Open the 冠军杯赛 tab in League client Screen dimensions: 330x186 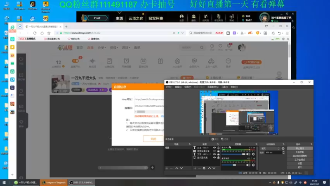(x=156, y=19)
